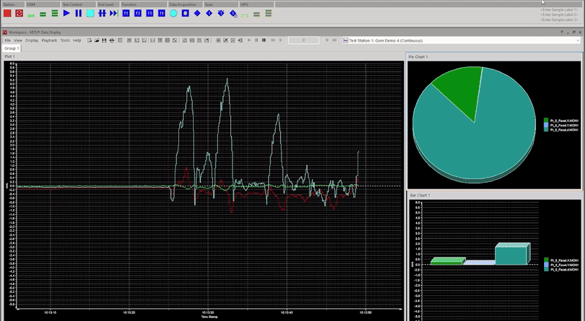Click the Save icon in toolbar
This screenshot has height=321, width=585.
pos(104,40)
